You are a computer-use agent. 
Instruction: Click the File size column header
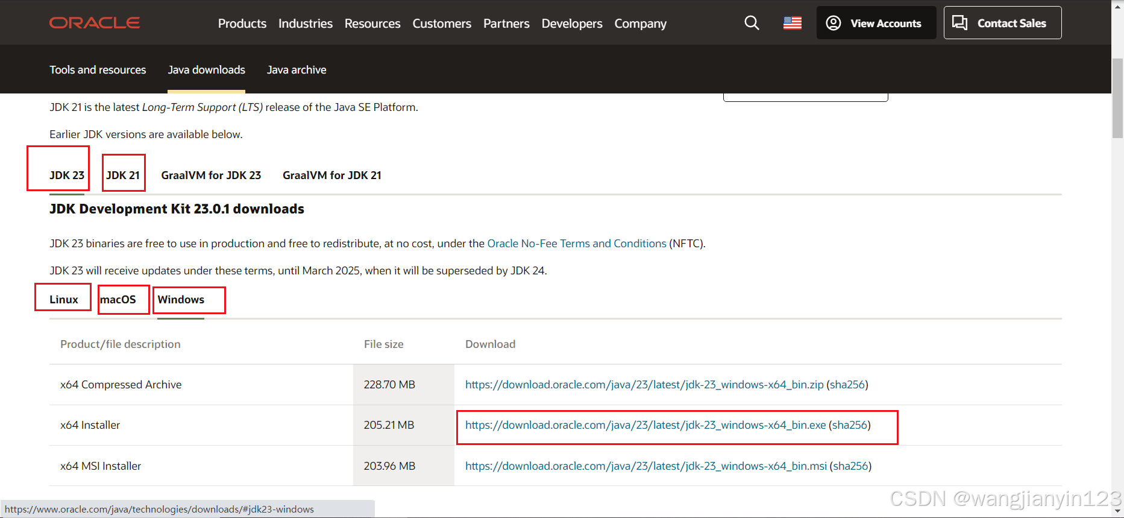point(384,344)
